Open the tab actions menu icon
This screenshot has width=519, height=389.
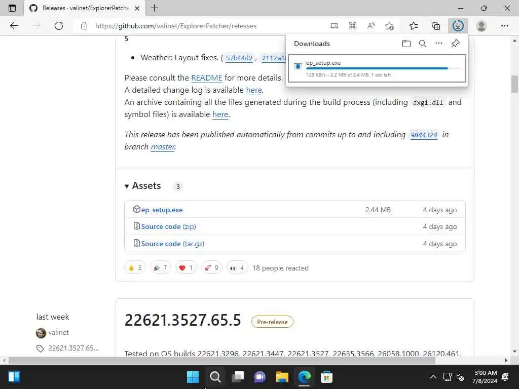(12, 8)
